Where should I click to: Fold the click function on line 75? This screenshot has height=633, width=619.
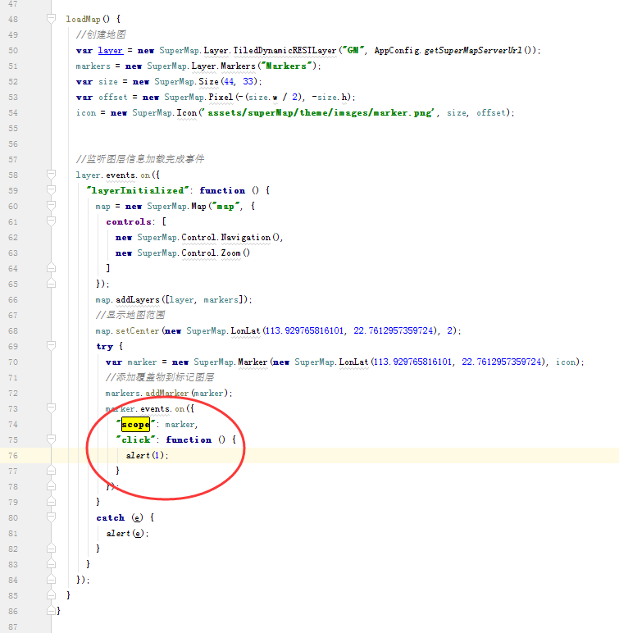pos(51,439)
